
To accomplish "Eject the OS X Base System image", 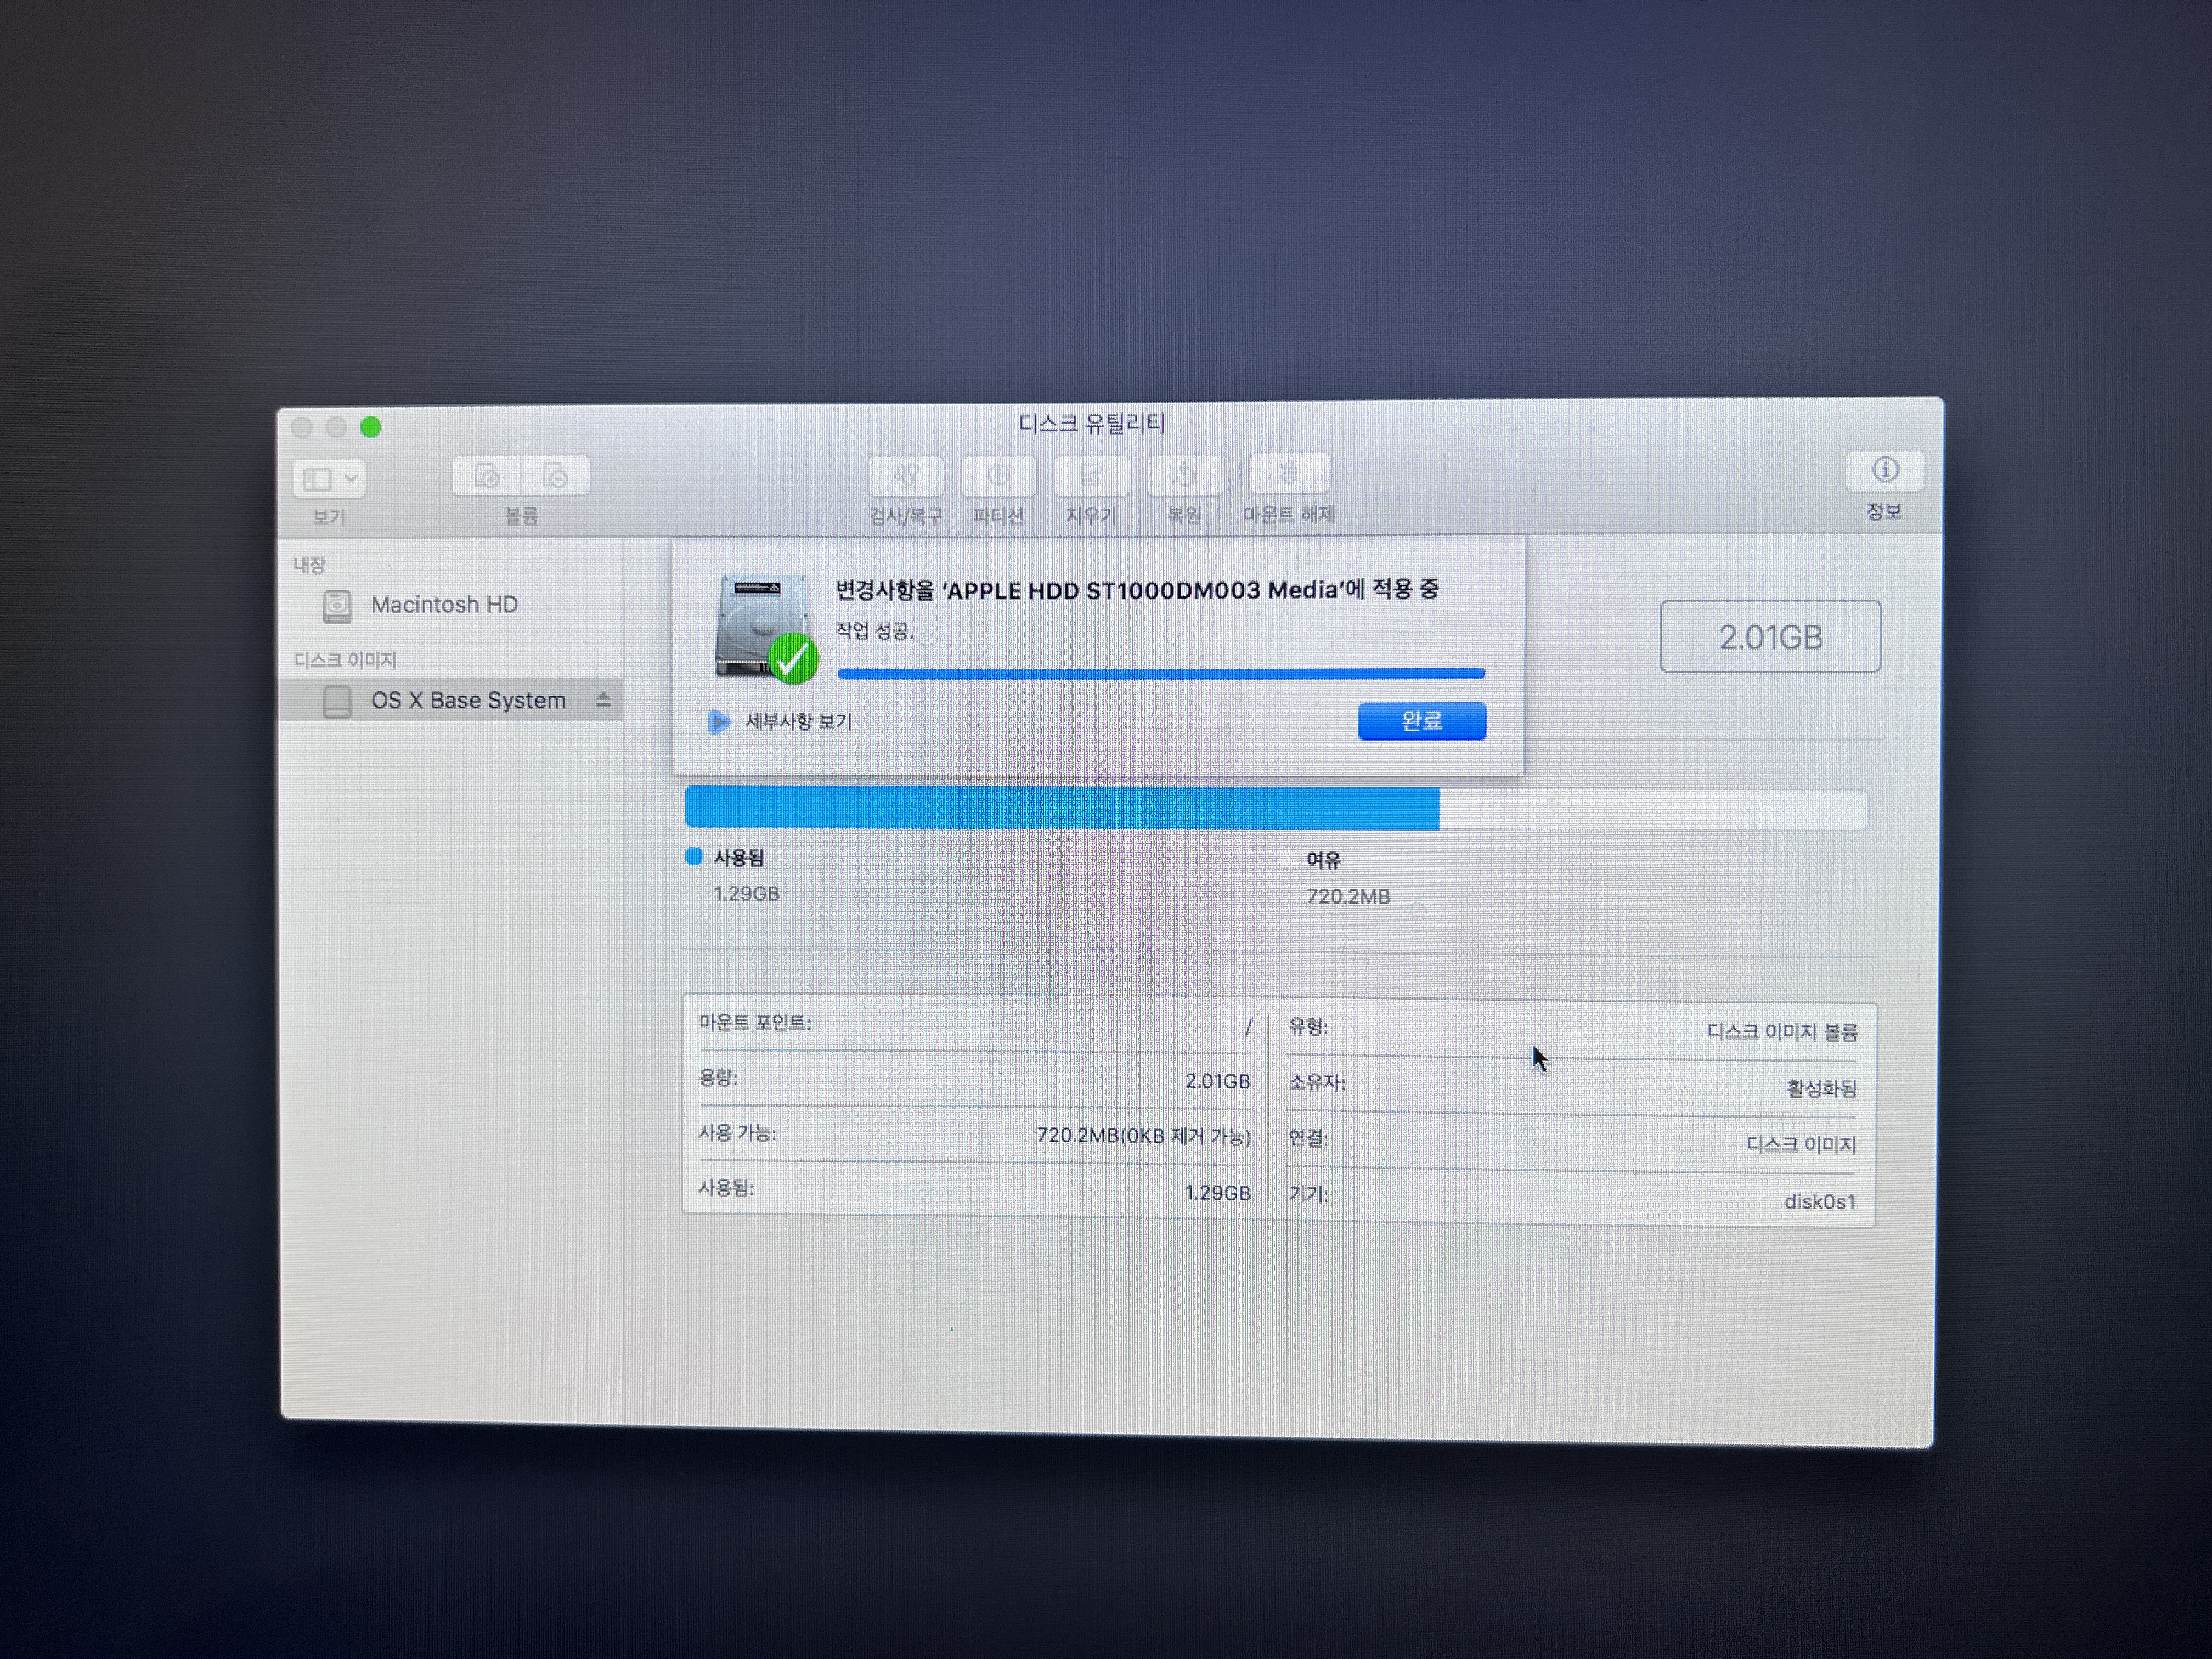I will tap(603, 700).
